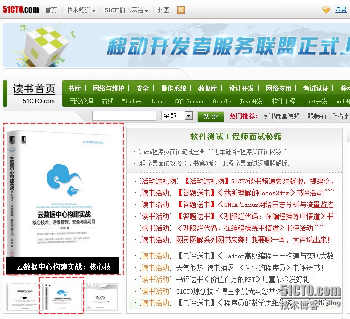The height and width of the screenshot is (319, 350).
Task: Open the 《失业的程序员》书评送书 link
Action: tap(250, 268)
